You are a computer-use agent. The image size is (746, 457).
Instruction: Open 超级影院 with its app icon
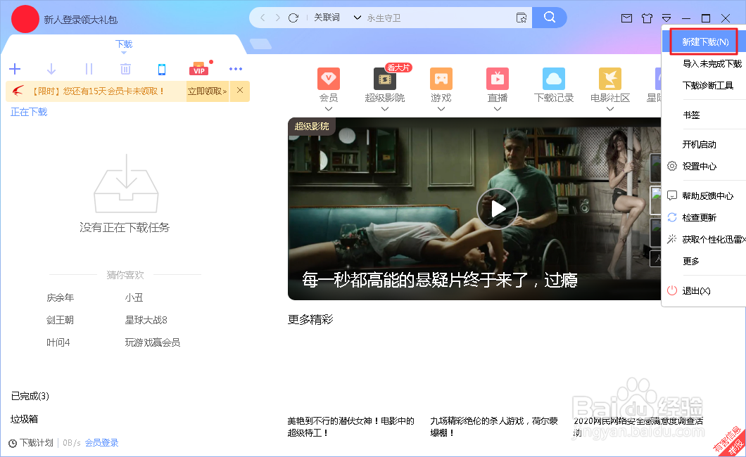pyautogui.click(x=384, y=78)
